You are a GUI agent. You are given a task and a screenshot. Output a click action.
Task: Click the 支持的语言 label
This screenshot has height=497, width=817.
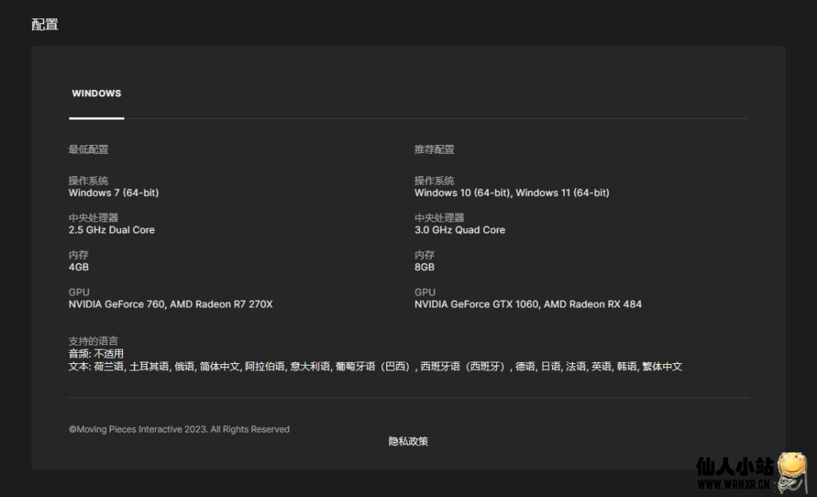93,341
